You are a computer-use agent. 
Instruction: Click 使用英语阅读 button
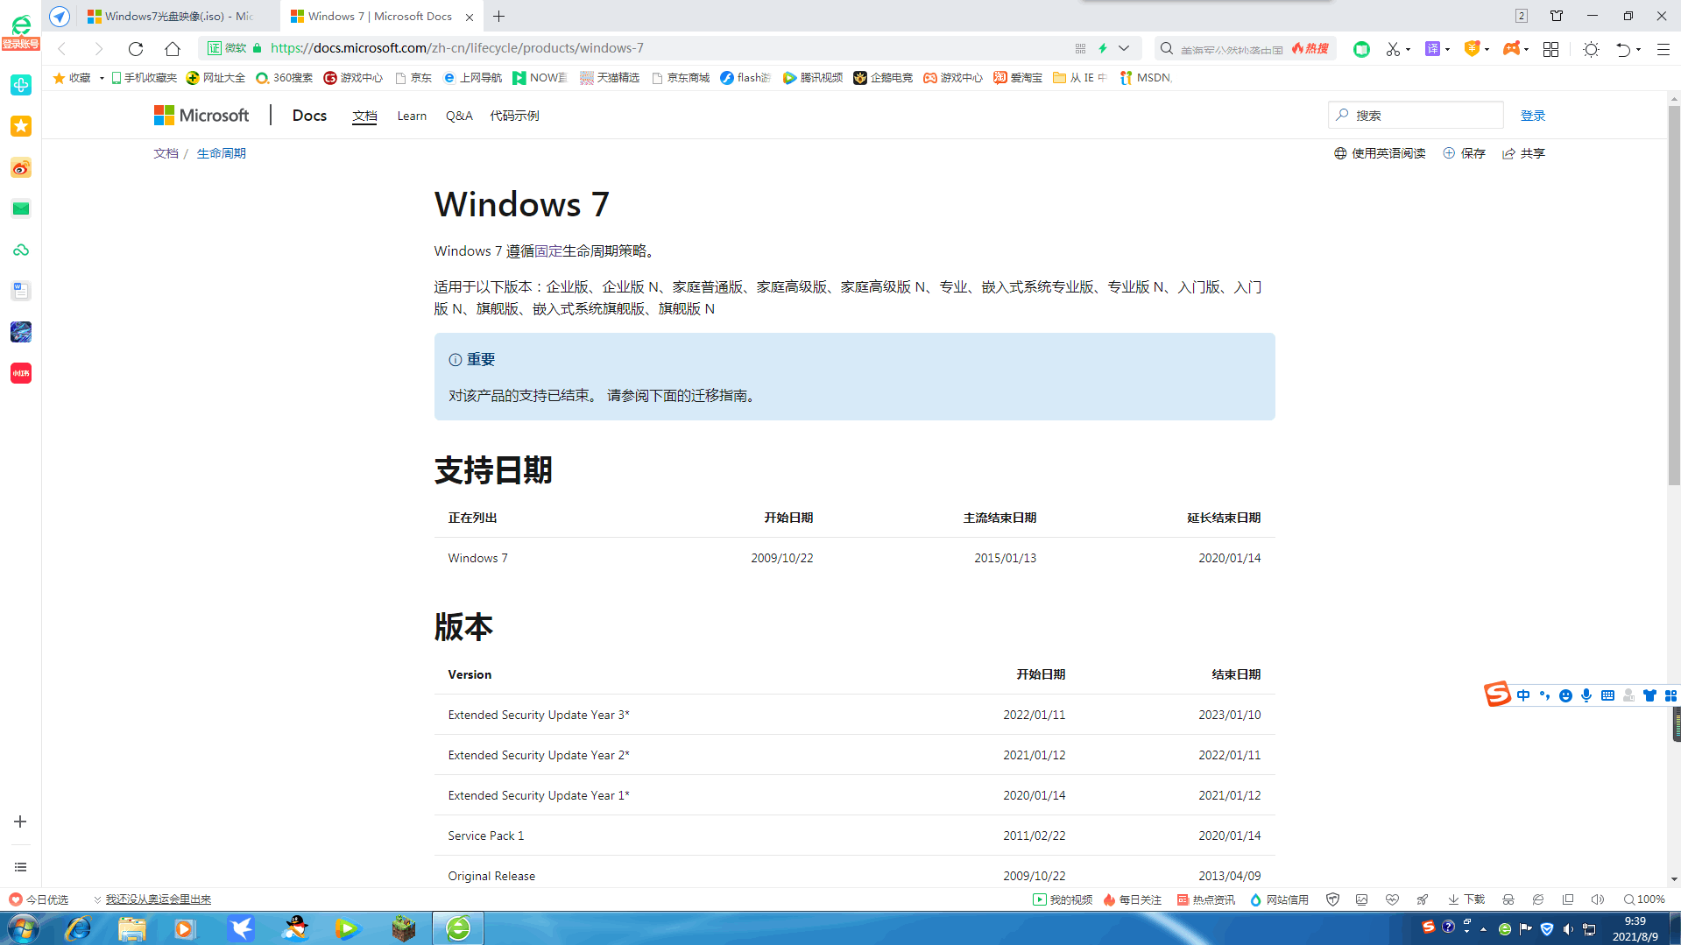click(1380, 153)
